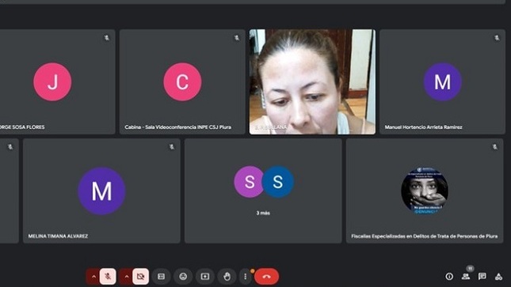This screenshot has width=511, height=287.
Task: Turn on captions button
Action: coord(161,277)
